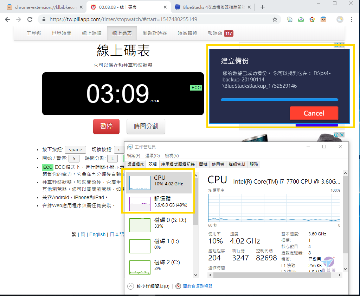Click the orange box-face extension icon
360x296 pixels.
[x=323, y=20]
